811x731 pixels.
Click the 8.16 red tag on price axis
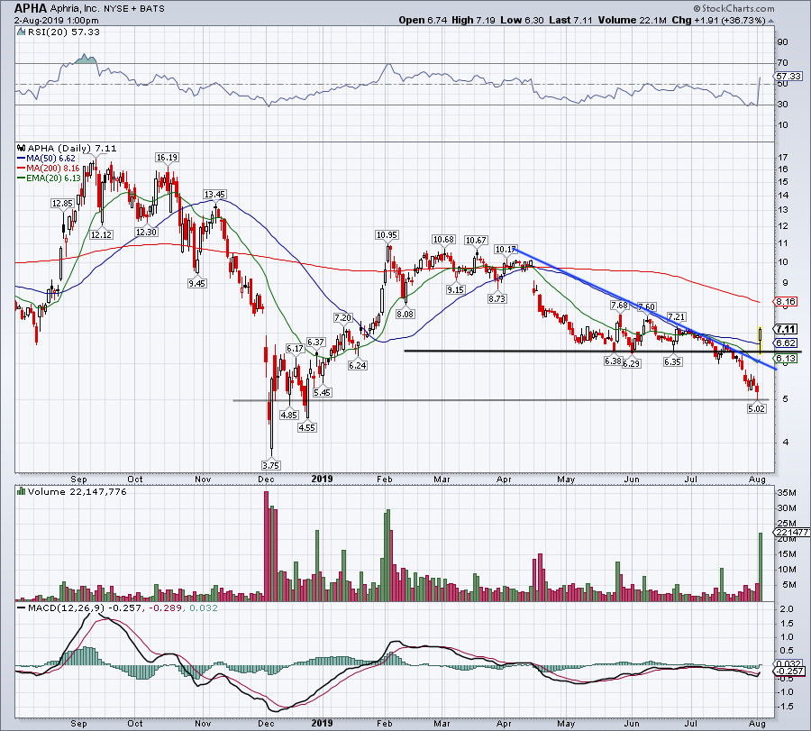786,302
